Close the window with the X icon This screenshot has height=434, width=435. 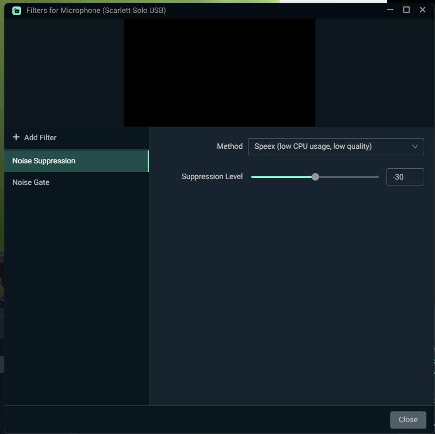[x=423, y=10]
